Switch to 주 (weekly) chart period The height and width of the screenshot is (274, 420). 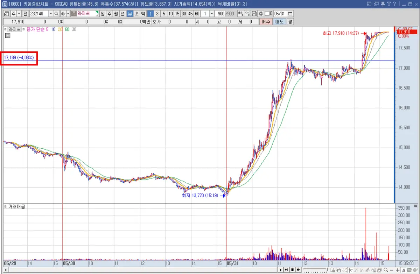coord(109,14)
